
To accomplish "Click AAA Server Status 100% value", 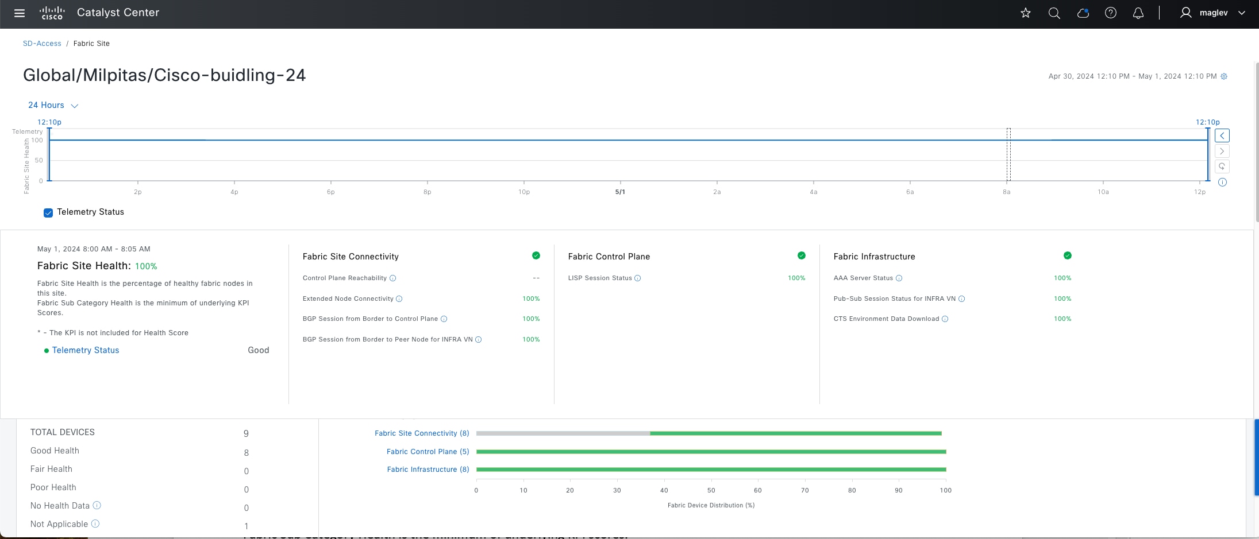I will coord(1062,278).
